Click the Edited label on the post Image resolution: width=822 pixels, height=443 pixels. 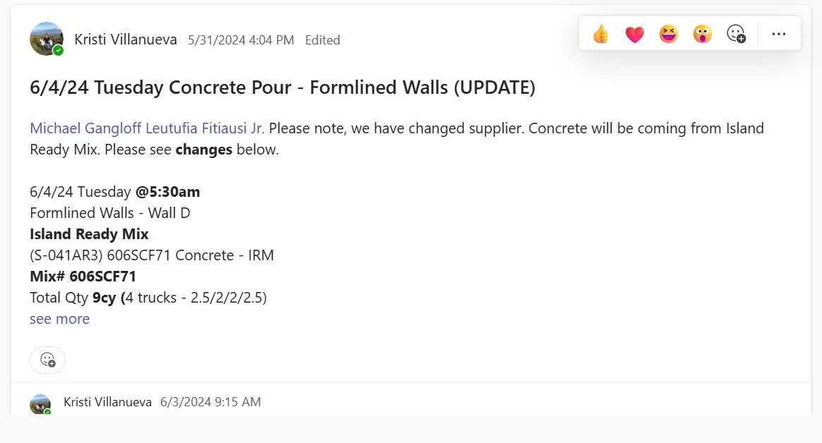[x=323, y=40]
